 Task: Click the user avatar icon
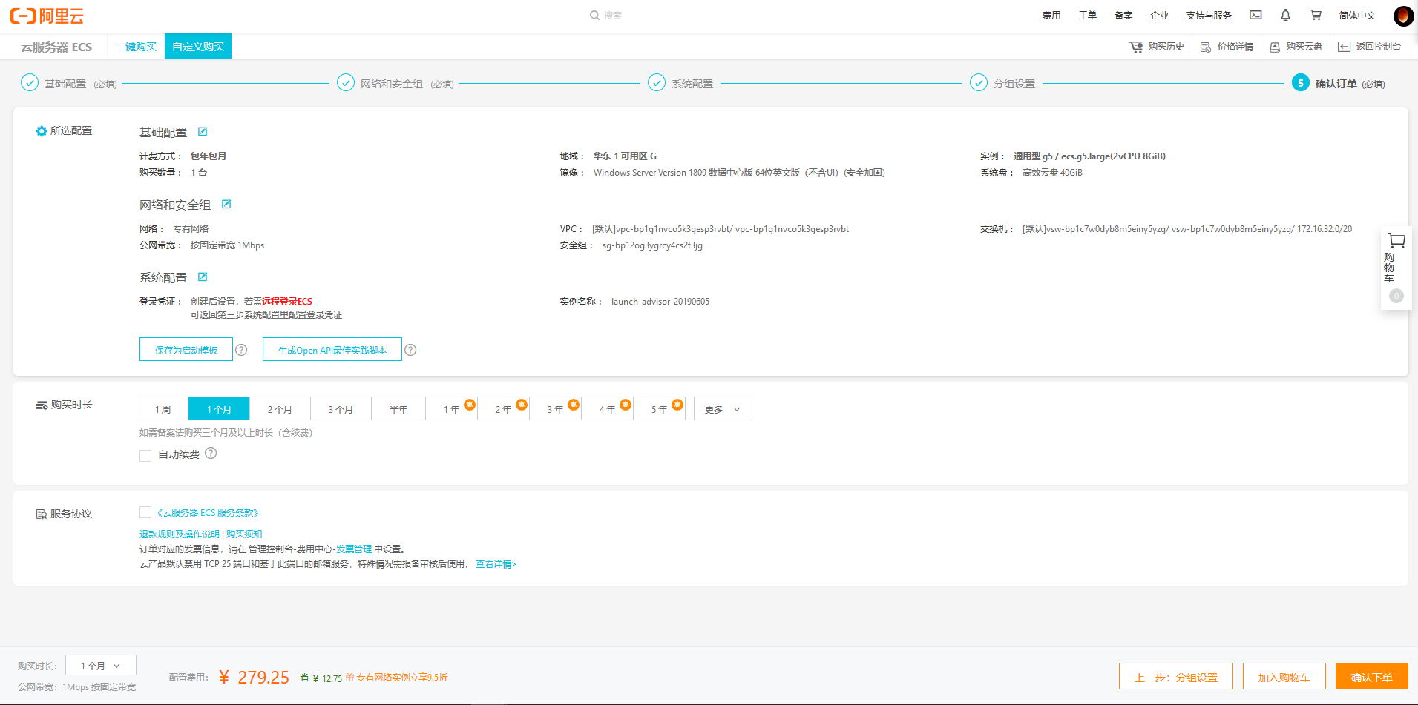(x=1403, y=16)
